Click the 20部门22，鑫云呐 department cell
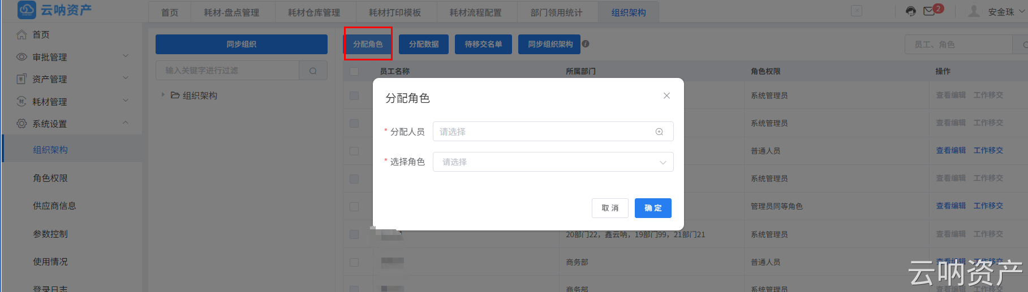The image size is (1028, 292). click(635, 234)
